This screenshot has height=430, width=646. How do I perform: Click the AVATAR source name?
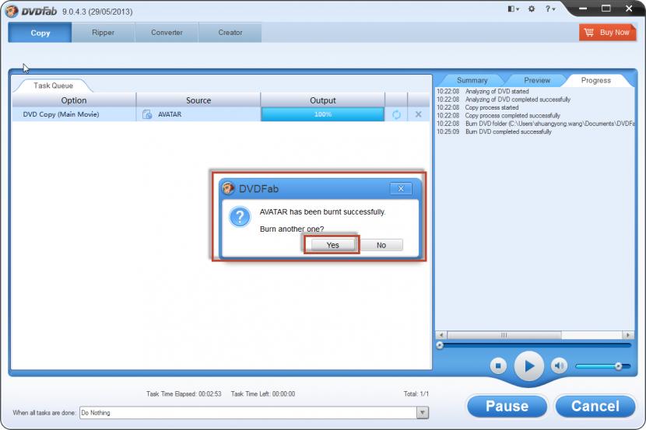coord(170,114)
